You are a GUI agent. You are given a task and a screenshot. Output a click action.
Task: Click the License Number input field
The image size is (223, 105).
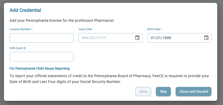[x=42, y=38]
